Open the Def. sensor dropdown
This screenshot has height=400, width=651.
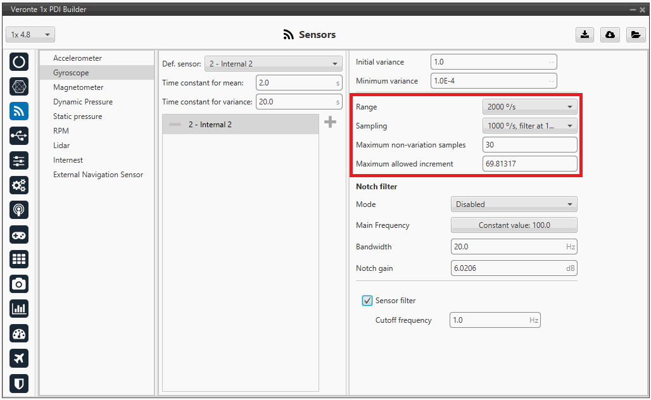pos(273,64)
